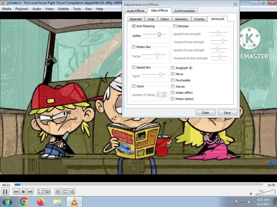
Task: Switch to Synchronization tab
Action: coord(184,11)
